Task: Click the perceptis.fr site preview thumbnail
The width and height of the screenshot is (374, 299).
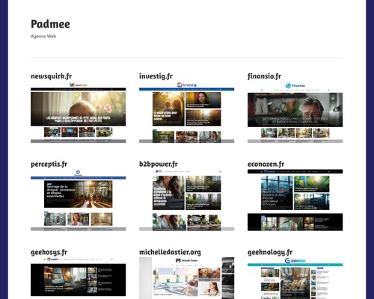Action: tap(79, 200)
